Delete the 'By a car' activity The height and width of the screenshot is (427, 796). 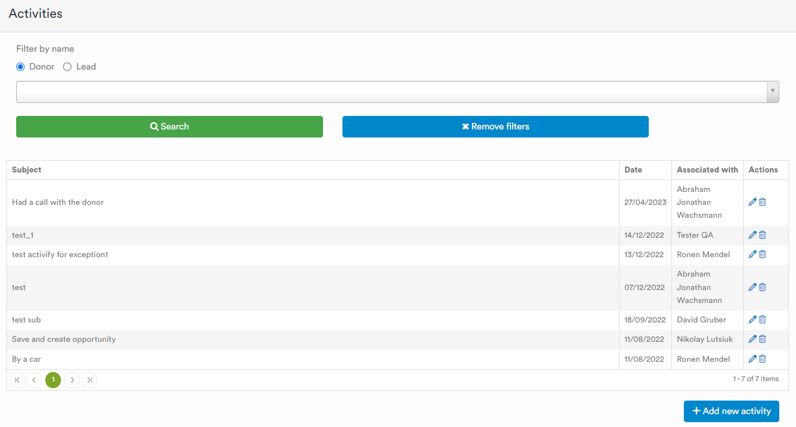point(763,359)
